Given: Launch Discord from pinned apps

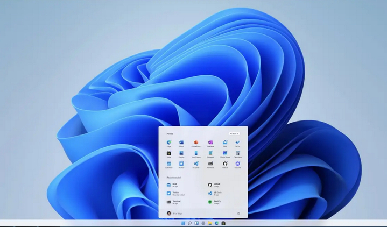Looking at the screenshot, I should tap(238, 165).
